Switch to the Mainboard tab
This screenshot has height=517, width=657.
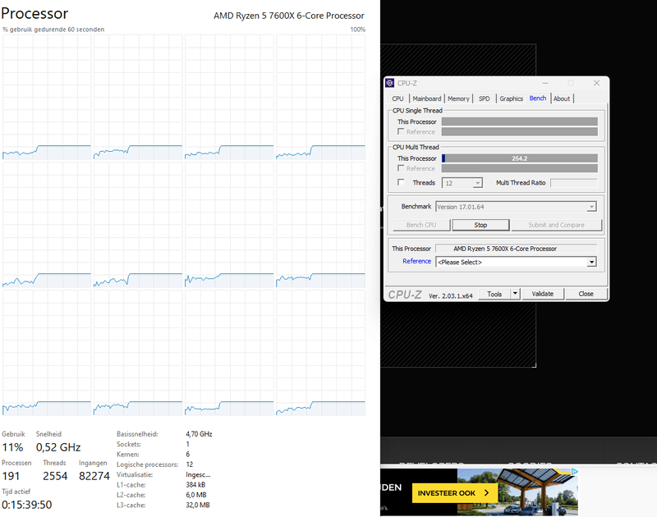click(x=426, y=98)
